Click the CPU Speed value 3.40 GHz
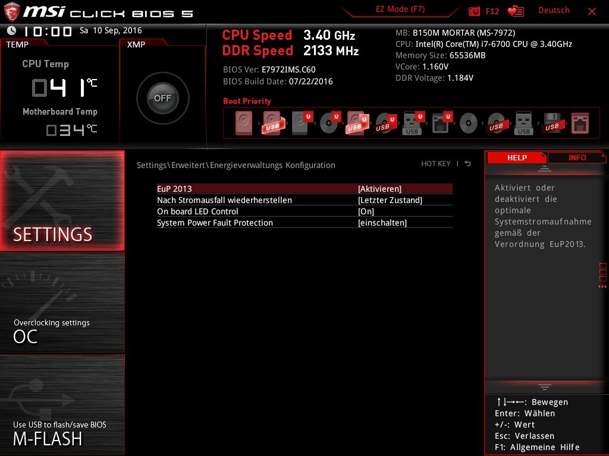 (329, 35)
